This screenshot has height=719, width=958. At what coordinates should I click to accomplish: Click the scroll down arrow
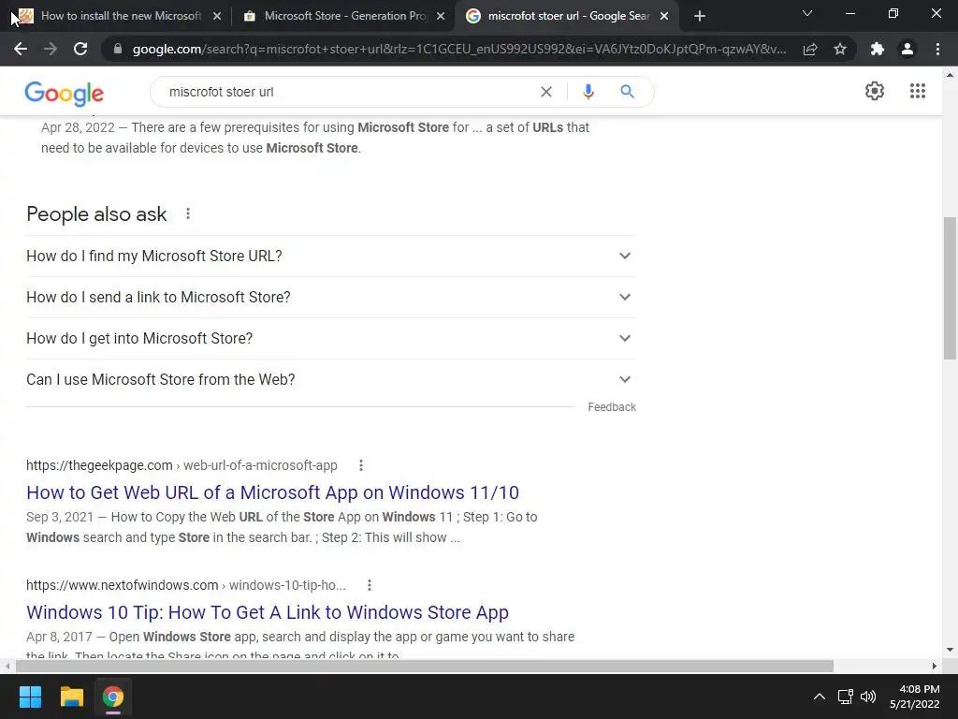(x=950, y=650)
